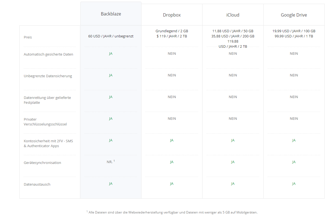Viewport: 335px width, 220px height.
Task: Click iCloud 35,88 USD / JAHR / 200 GB price
Action: pos(233,36)
